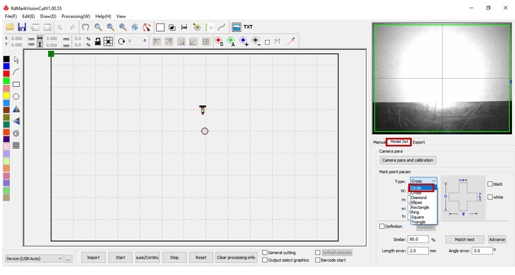Select the pan hand tool

point(85,27)
